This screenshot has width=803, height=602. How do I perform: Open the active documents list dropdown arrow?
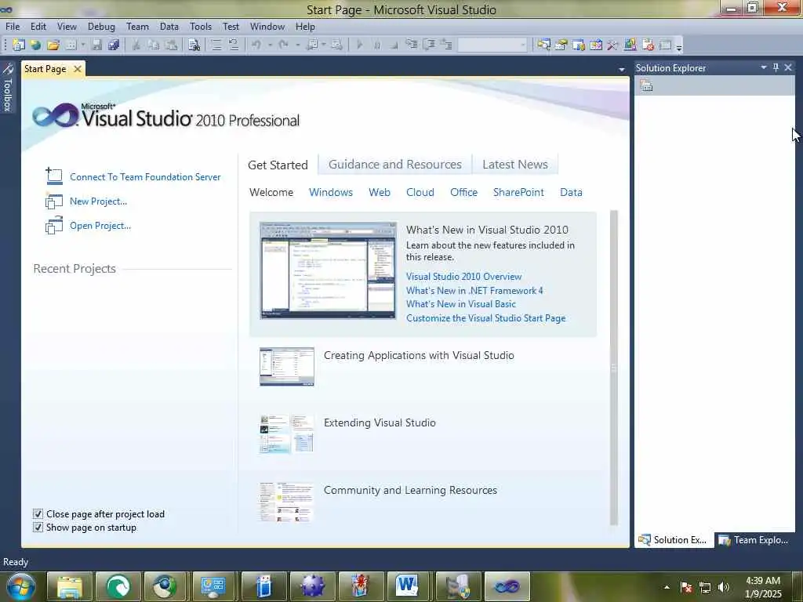pyautogui.click(x=622, y=69)
